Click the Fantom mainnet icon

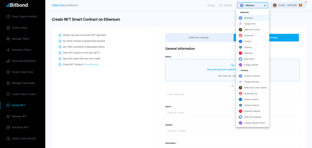(x=240, y=41)
